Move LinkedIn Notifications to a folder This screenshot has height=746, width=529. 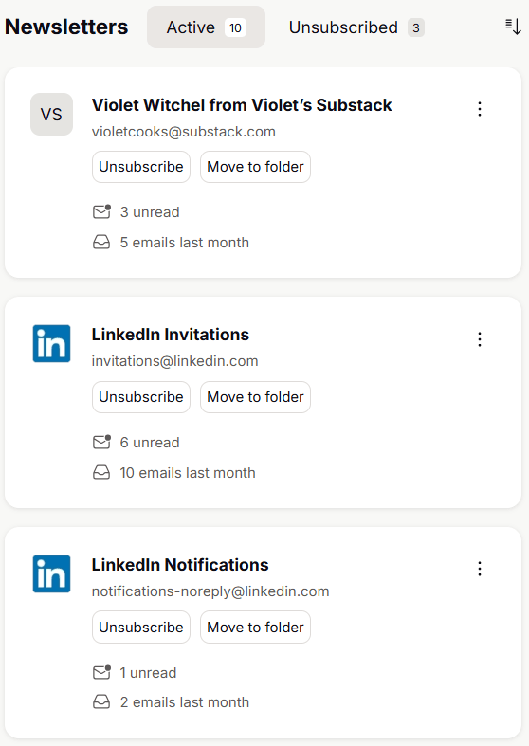pos(255,628)
